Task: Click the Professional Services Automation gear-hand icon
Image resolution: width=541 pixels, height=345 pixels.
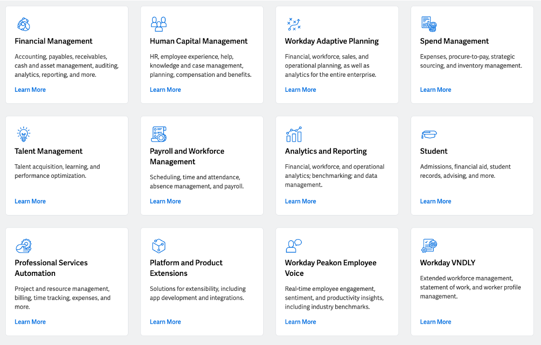Action: tap(24, 245)
